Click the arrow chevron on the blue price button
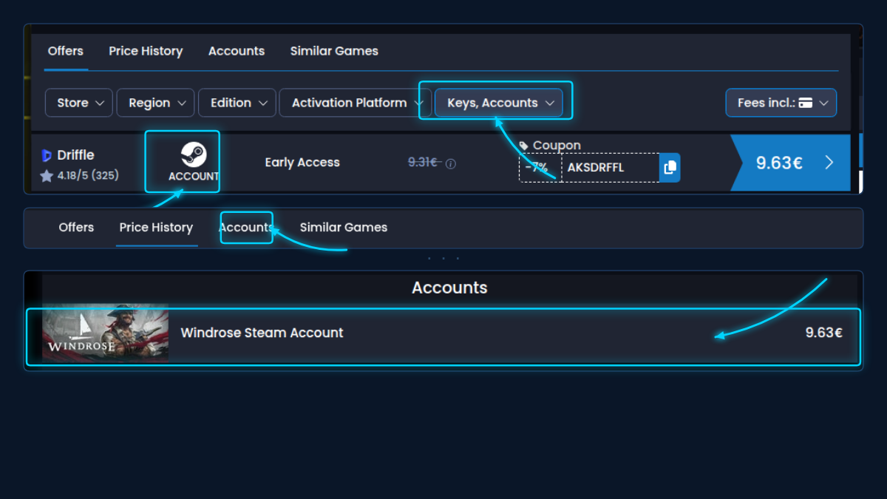This screenshot has width=887, height=499. (829, 163)
